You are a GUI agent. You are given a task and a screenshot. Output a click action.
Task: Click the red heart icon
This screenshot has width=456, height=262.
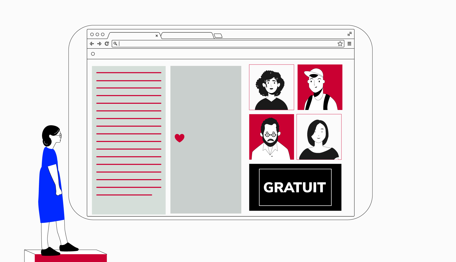pyautogui.click(x=180, y=138)
